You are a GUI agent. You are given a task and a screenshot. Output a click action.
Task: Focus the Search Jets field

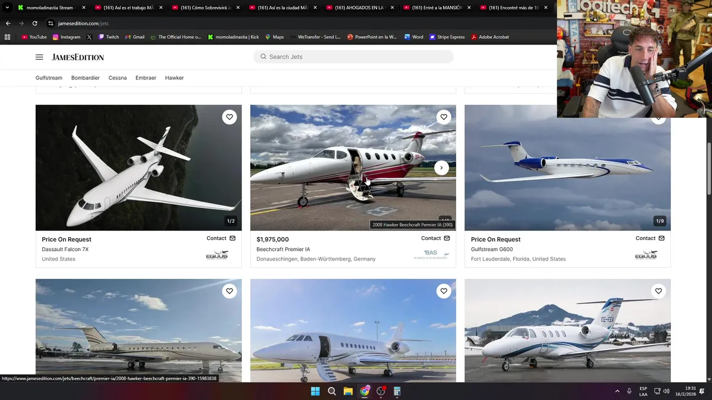point(353,57)
